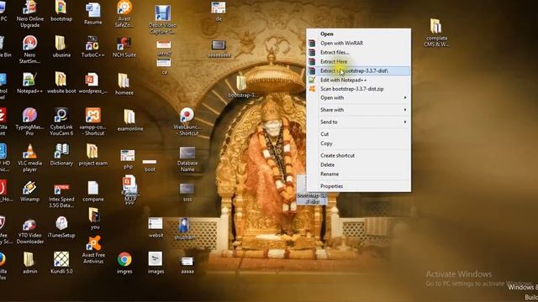Select the Intex Speed 3.5G Data icon
The width and height of the screenshot is (538, 302).
pyautogui.click(x=61, y=195)
